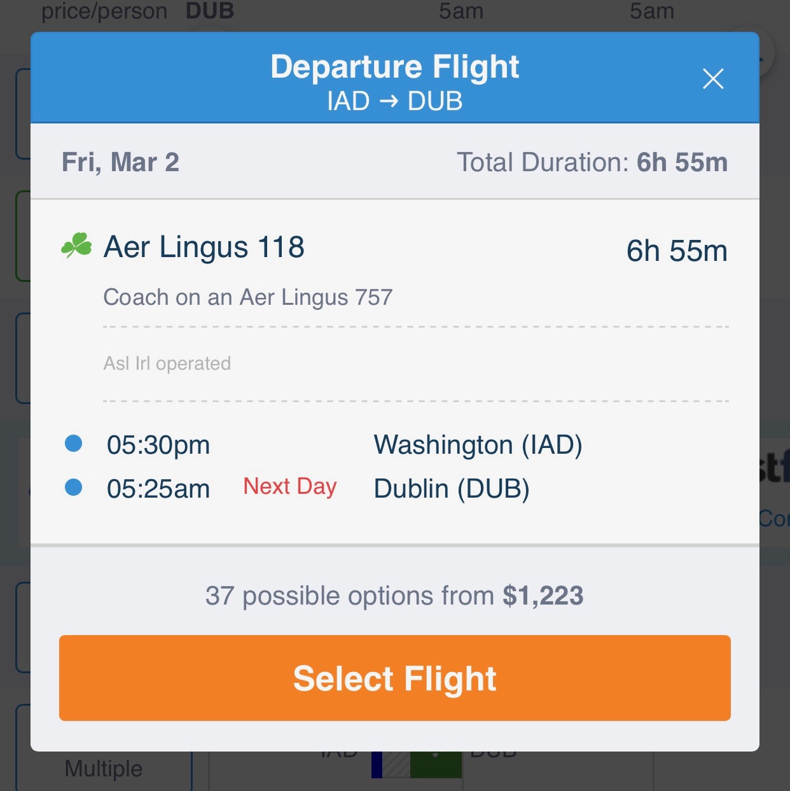Tap the Asl Irl operated note

(x=167, y=363)
